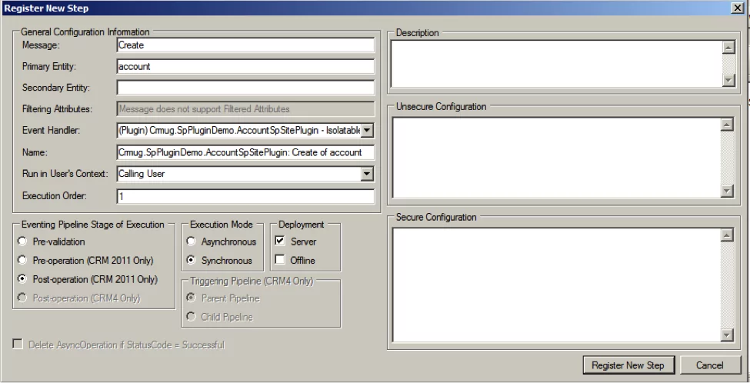Click into the Primary Entity field
This screenshot has height=383, width=750.
pos(245,66)
